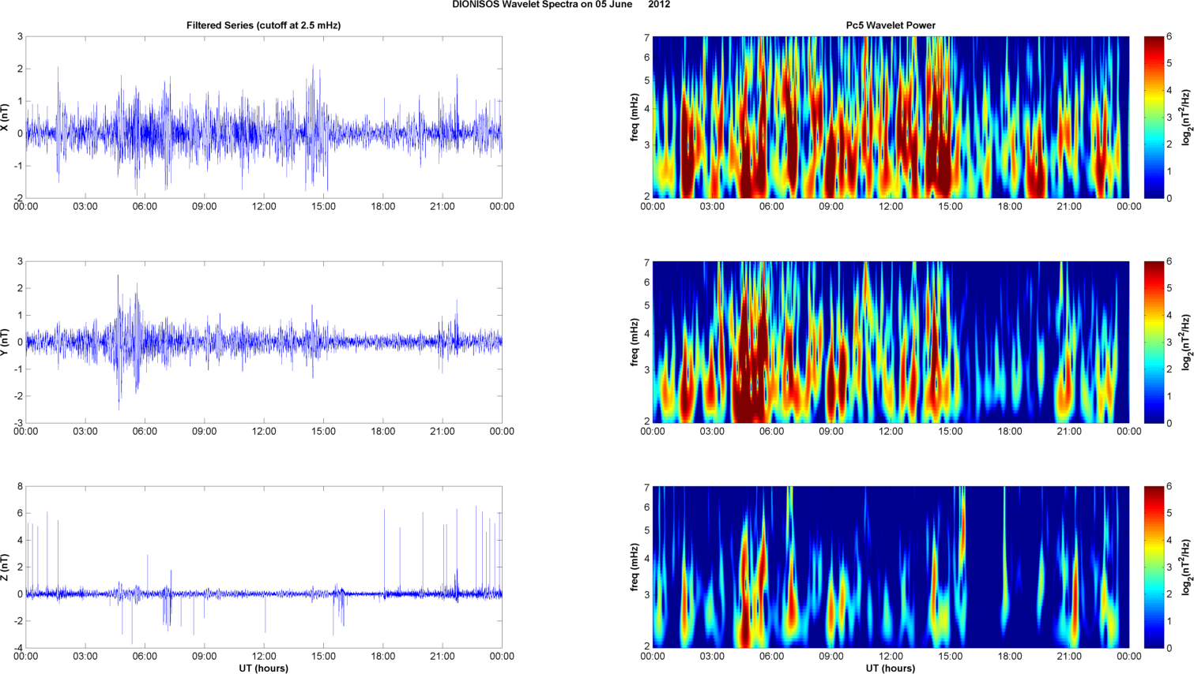1194x674 pixels.
Task: Select the "Filtered Series (cutoff at 2.5 mHz)" heading
Action: pyautogui.click(x=264, y=25)
